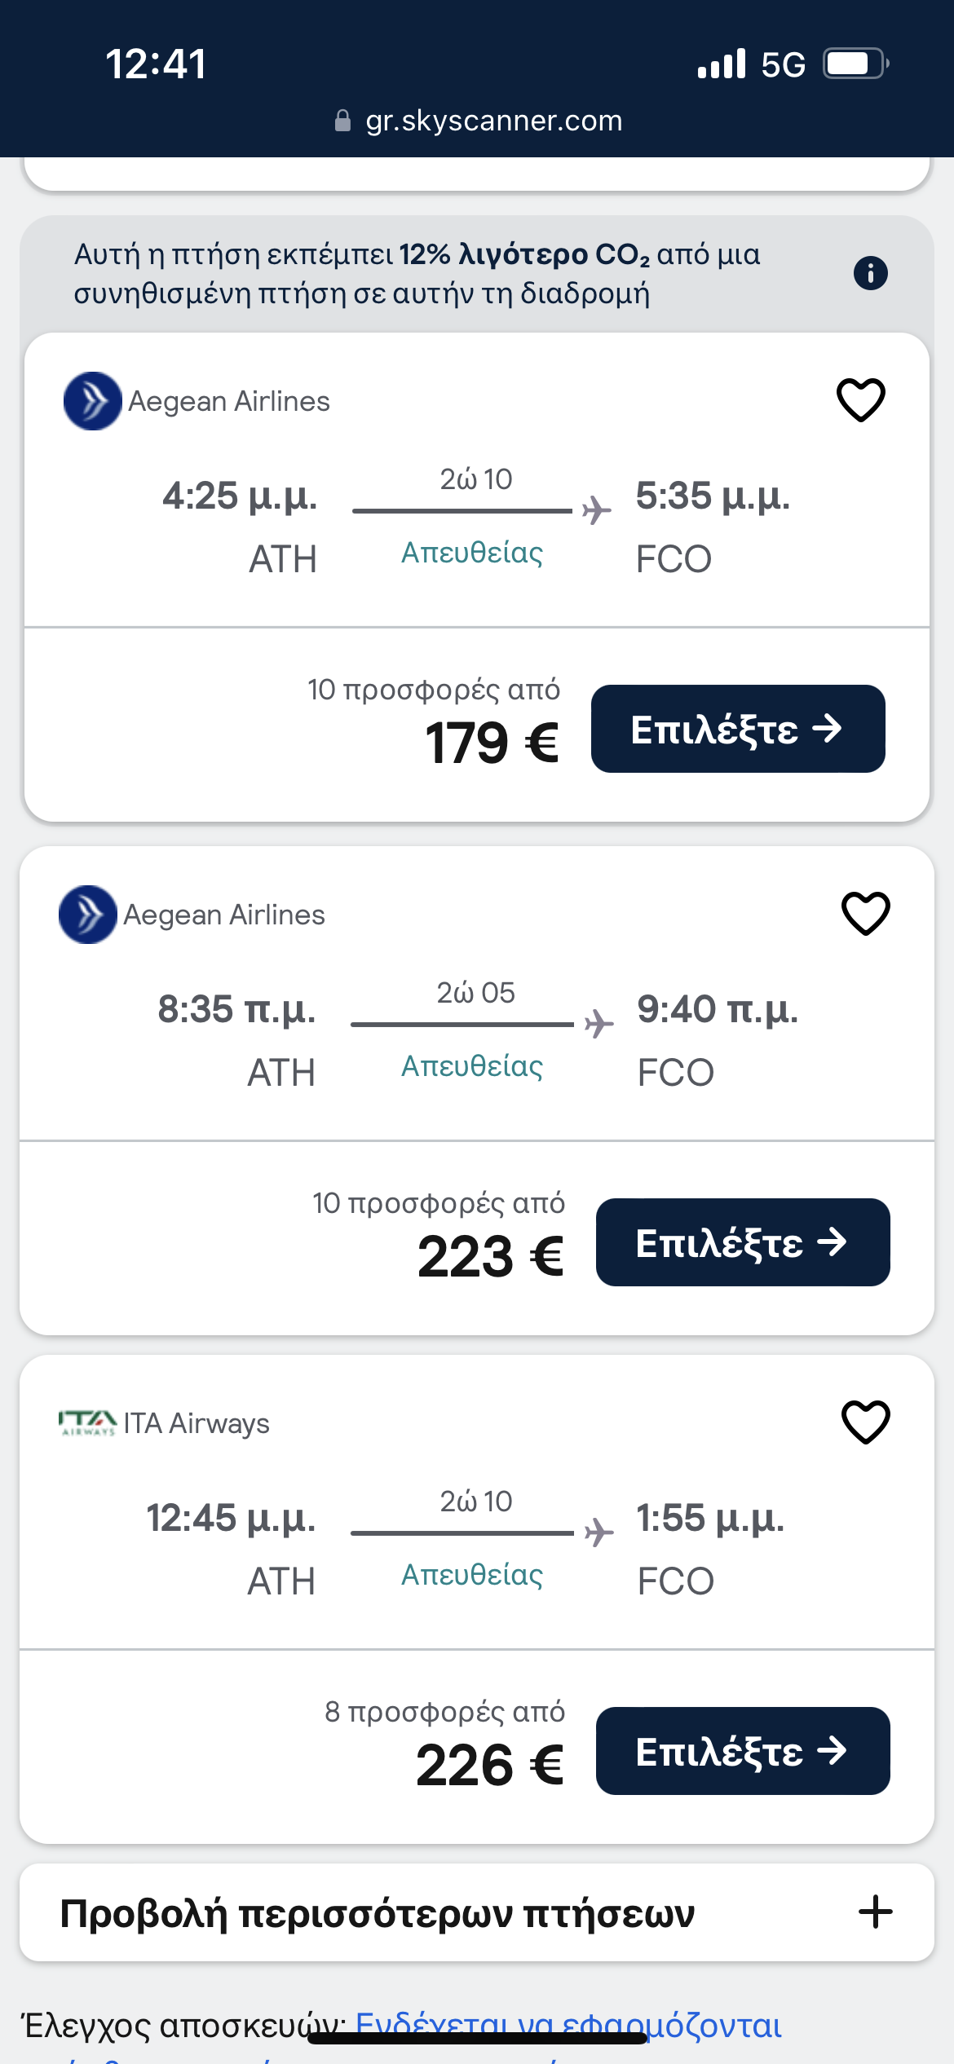Select the 223 € flight offer

coord(742,1242)
